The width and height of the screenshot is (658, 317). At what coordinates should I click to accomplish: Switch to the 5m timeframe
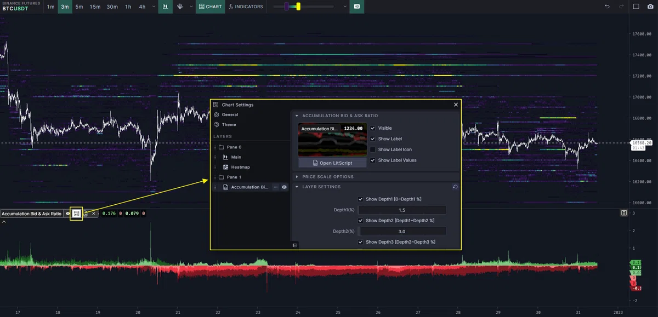[x=80, y=7]
